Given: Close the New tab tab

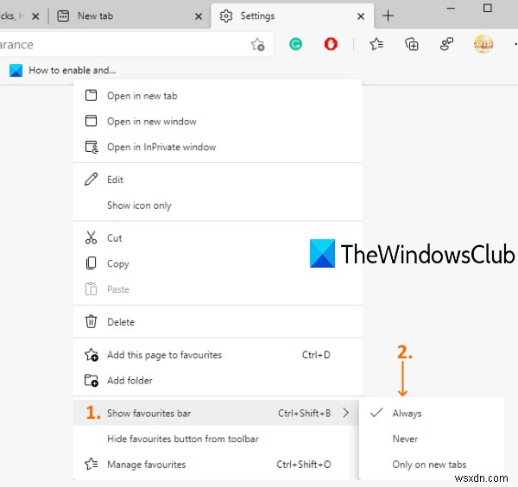Looking at the screenshot, I should [x=199, y=16].
